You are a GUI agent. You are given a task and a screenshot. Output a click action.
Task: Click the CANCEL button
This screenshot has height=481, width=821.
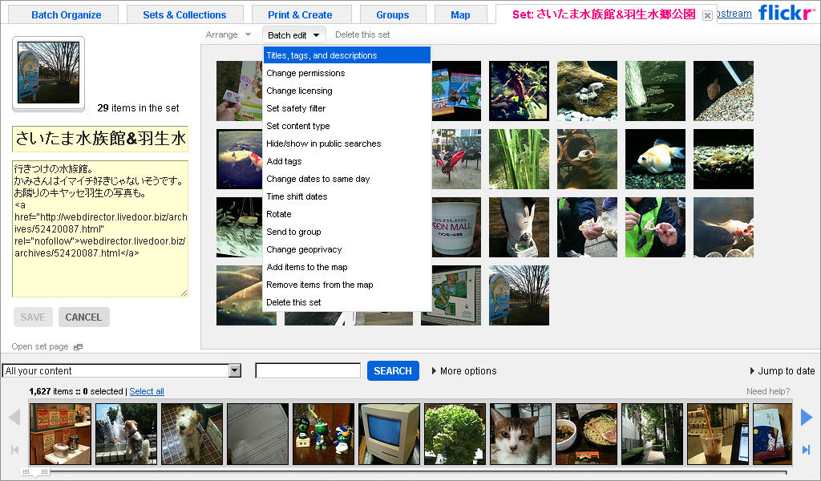coord(83,317)
